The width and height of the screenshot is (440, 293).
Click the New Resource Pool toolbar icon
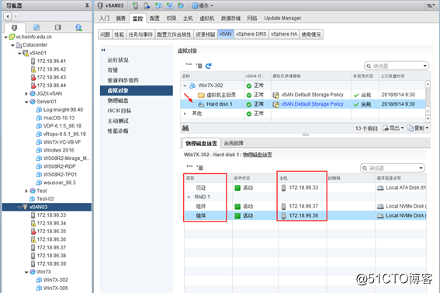181,5
